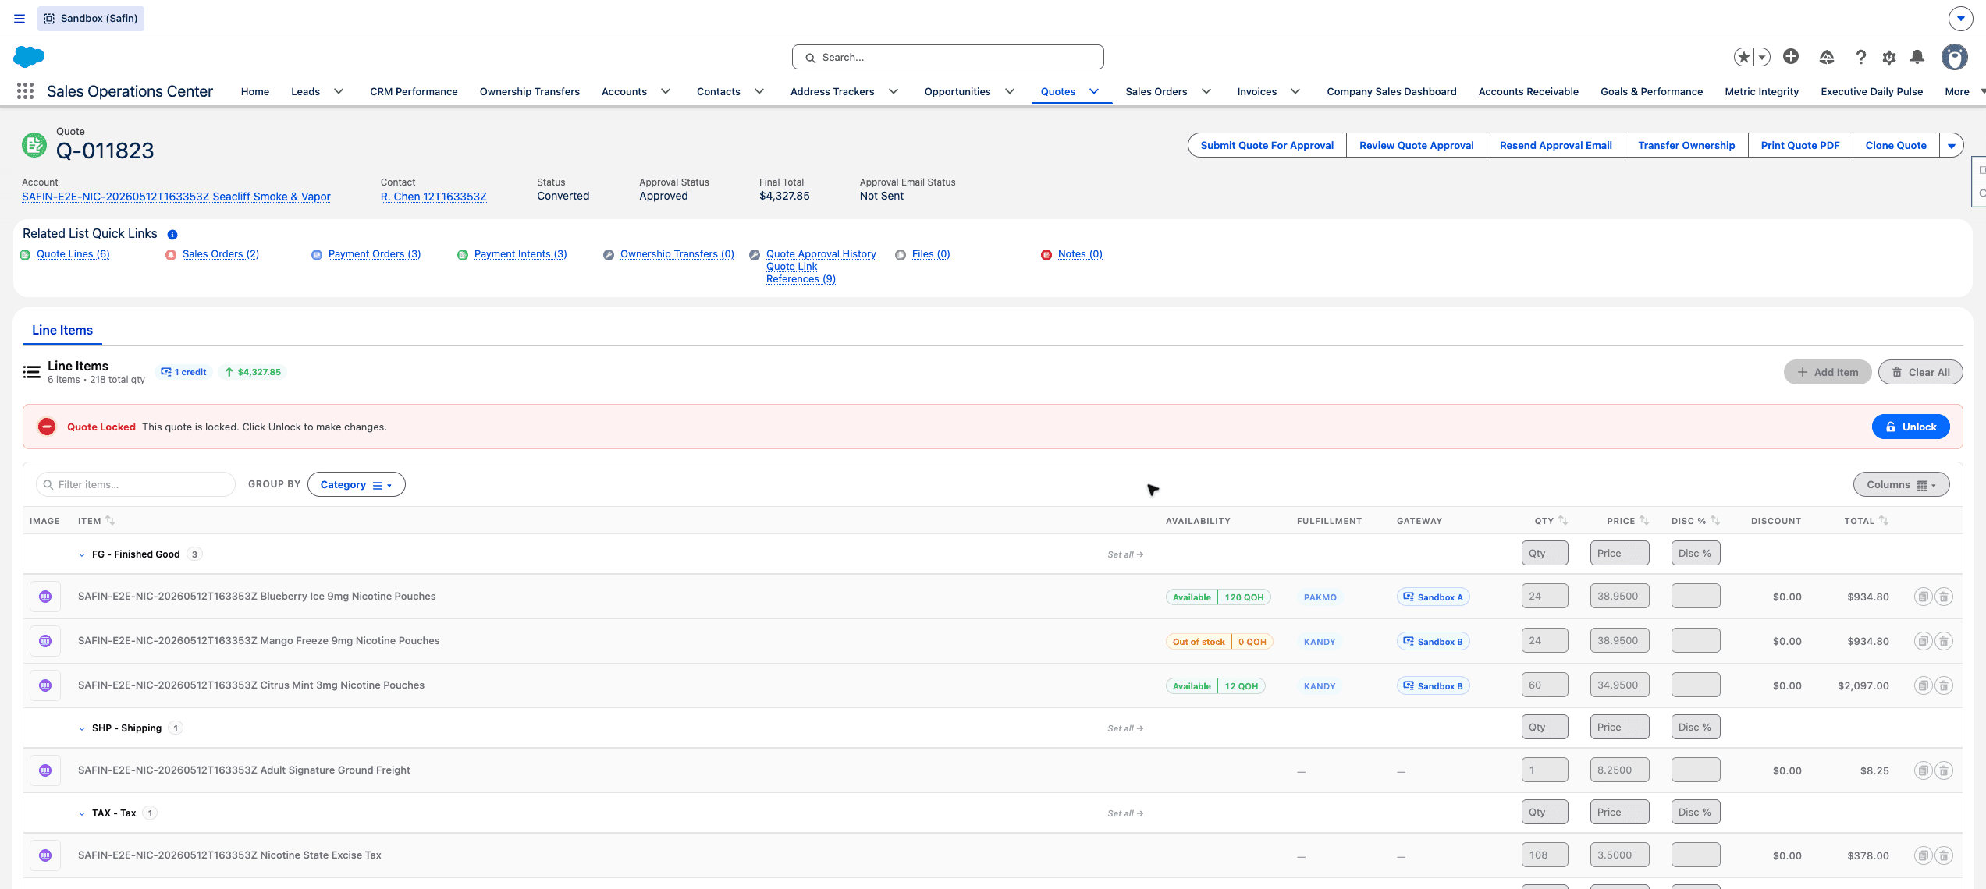This screenshot has height=889, width=1986.
Task: Sort by the ITEM column arrows
Action: point(110,520)
